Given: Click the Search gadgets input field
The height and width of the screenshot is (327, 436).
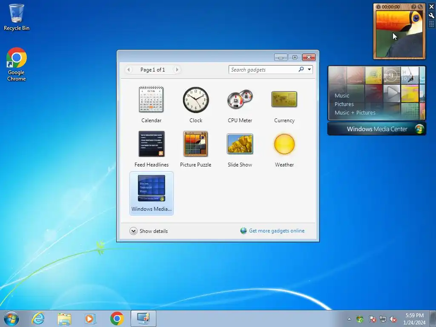Looking at the screenshot, I should (x=263, y=69).
